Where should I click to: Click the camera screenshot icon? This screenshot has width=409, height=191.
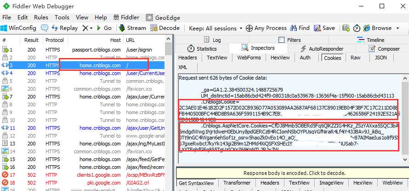(346, 28)
